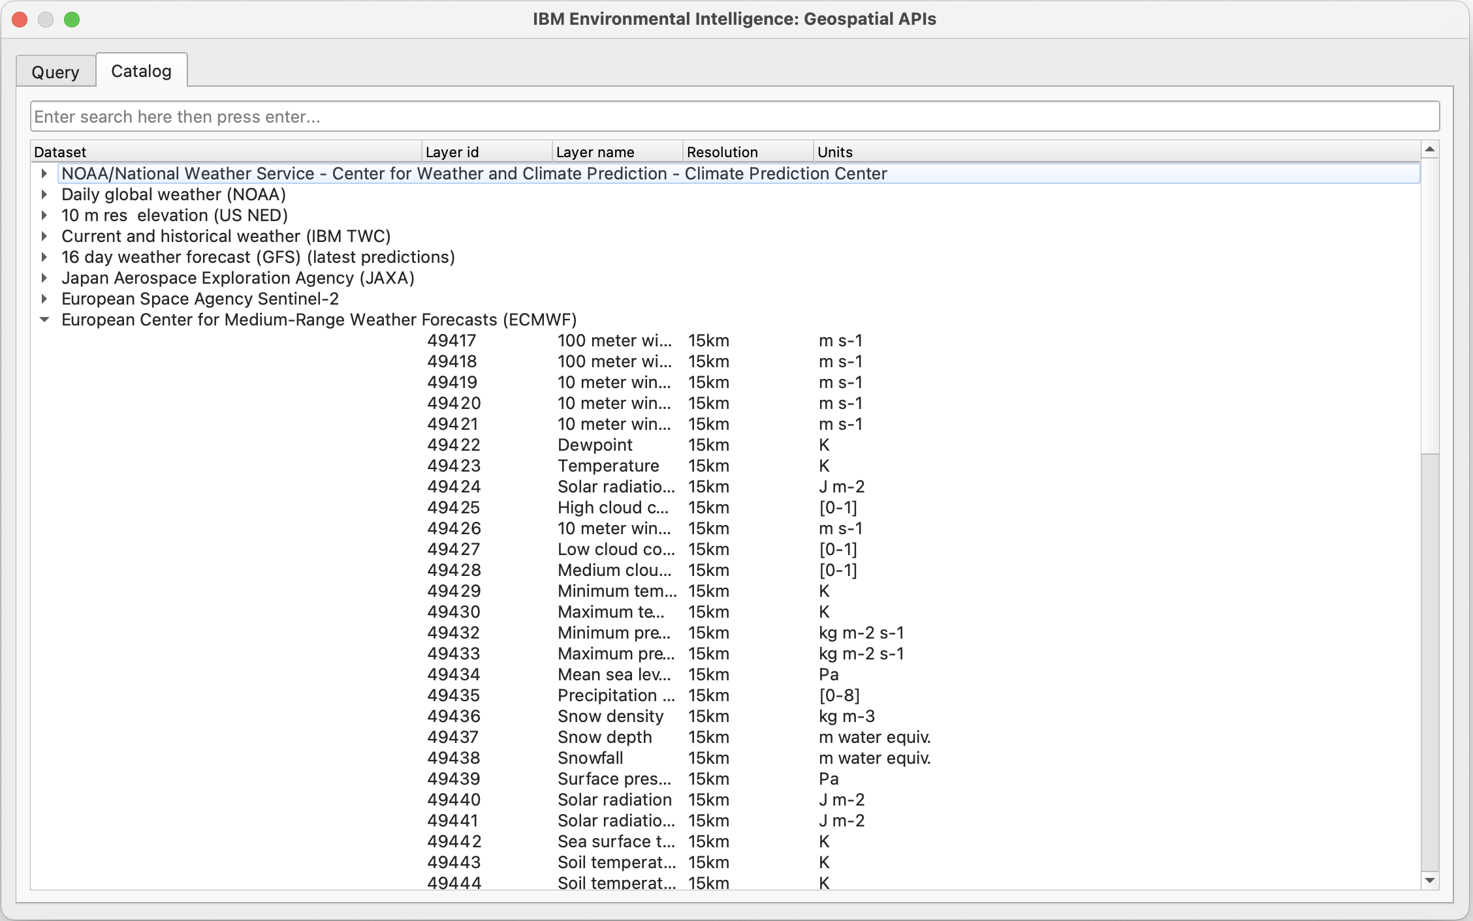
Task: Expand 16 day weather forecast (GFS)
Action: coord(42,257)
